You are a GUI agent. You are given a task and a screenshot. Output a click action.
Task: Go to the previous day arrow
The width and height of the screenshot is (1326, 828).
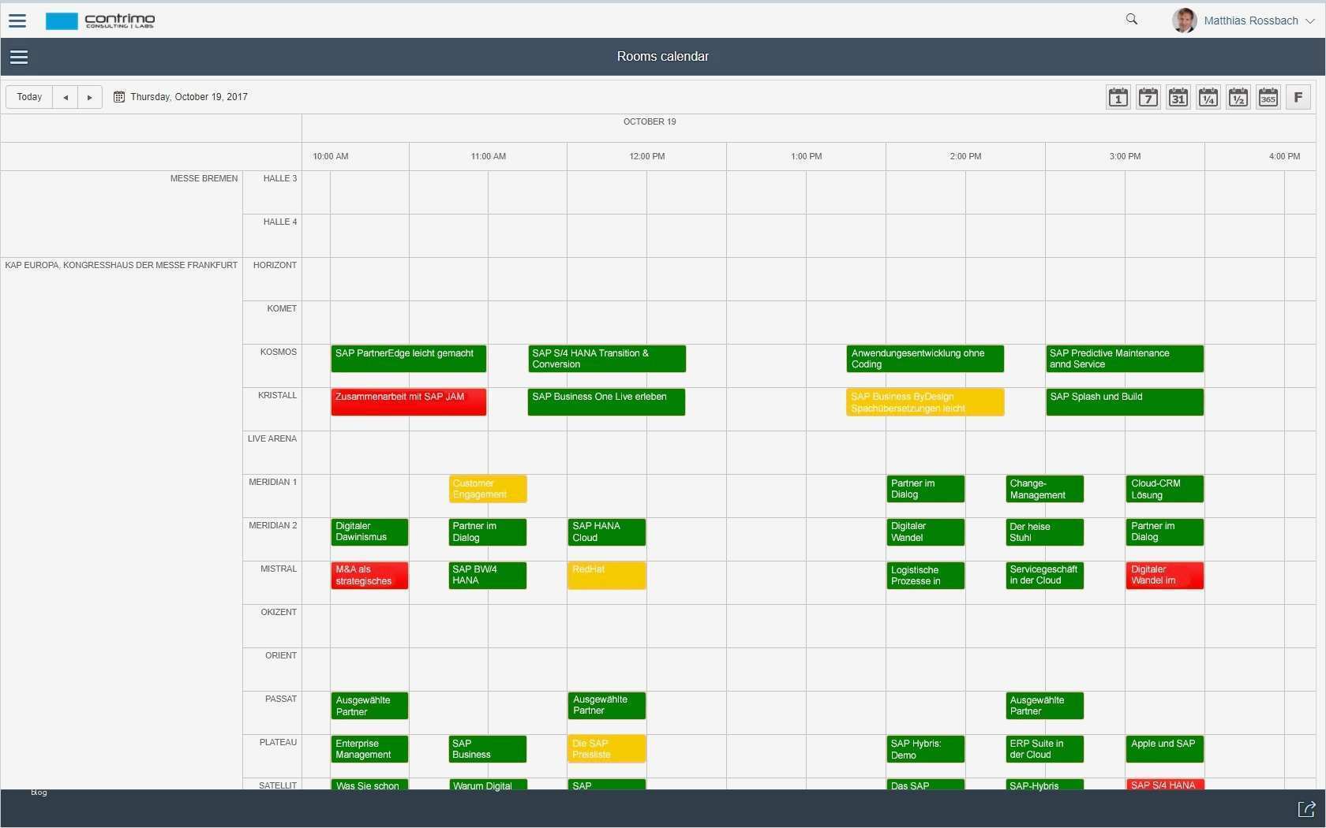pyautogui.click(x=66, y=97)
